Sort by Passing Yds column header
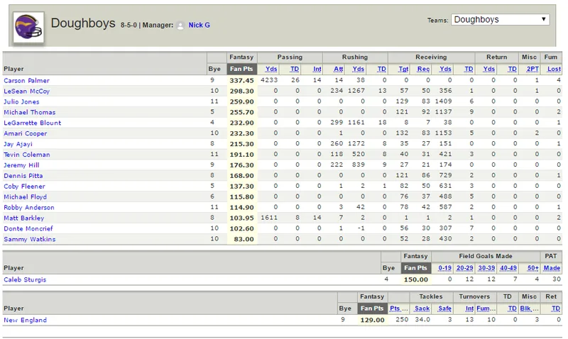Screen dimensions: 568x339 [271, 69]
